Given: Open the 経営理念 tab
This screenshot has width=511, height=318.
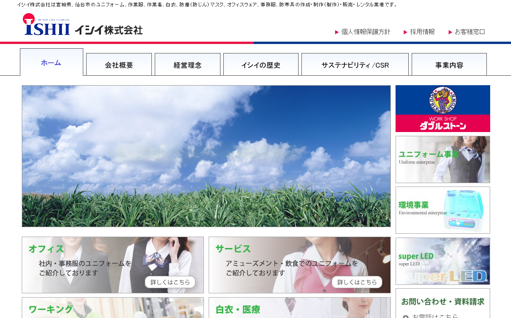Looking at the screenshot, I should coord(187,64).
